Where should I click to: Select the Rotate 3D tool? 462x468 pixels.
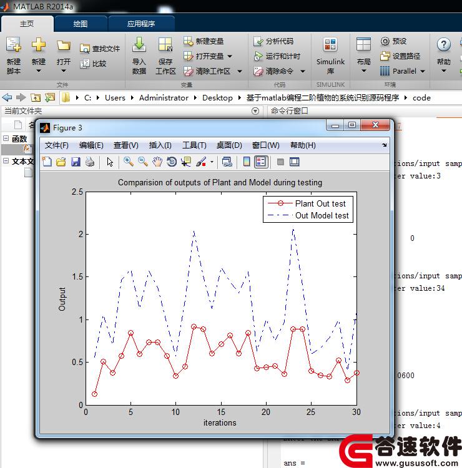172,162
